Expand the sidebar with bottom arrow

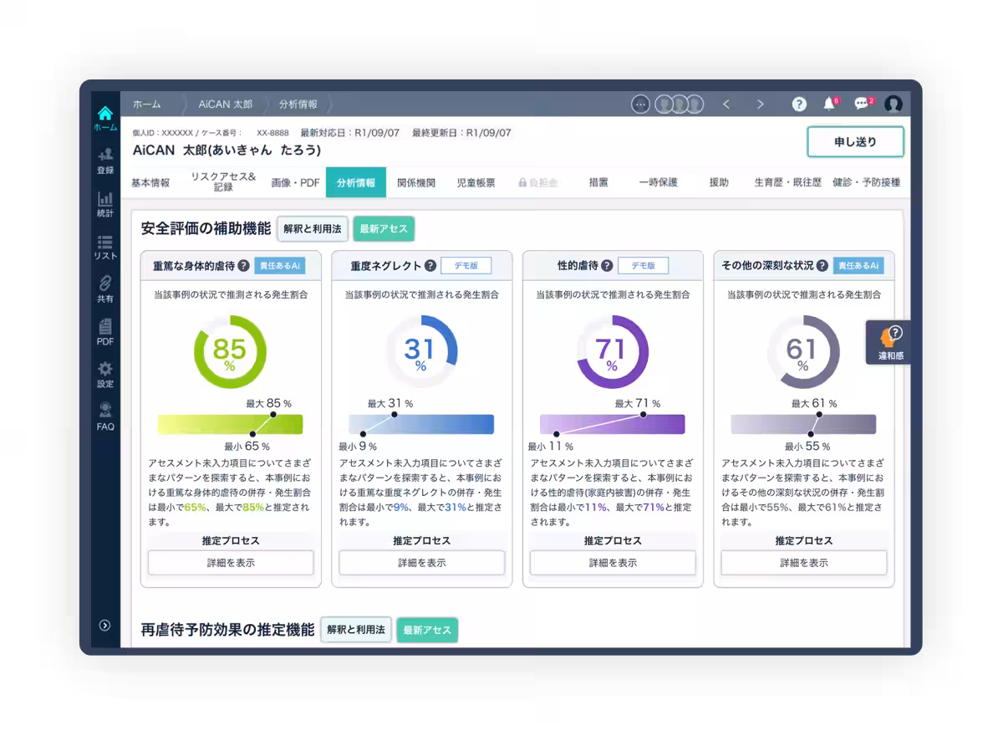coord(104,625)
